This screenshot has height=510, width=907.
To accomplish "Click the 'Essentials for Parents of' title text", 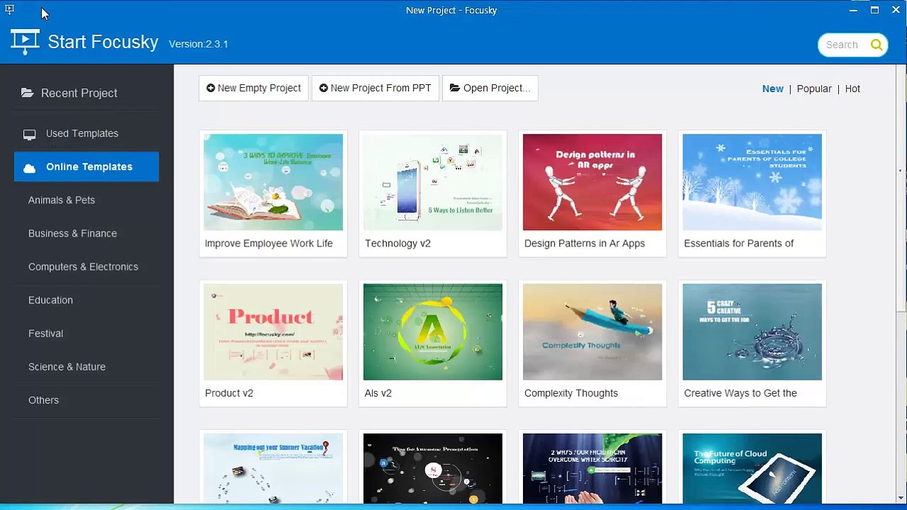I will (738, 243).
